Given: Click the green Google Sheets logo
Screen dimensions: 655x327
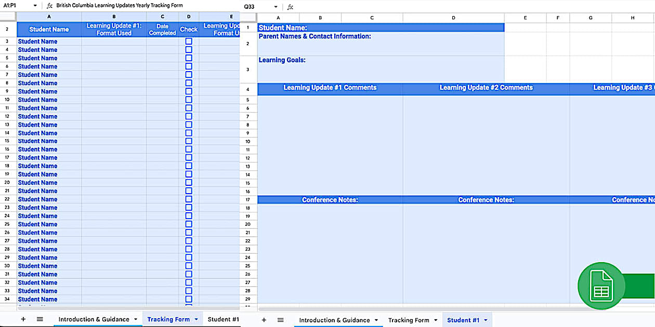Looking at the screenshot, I should 601,285.
